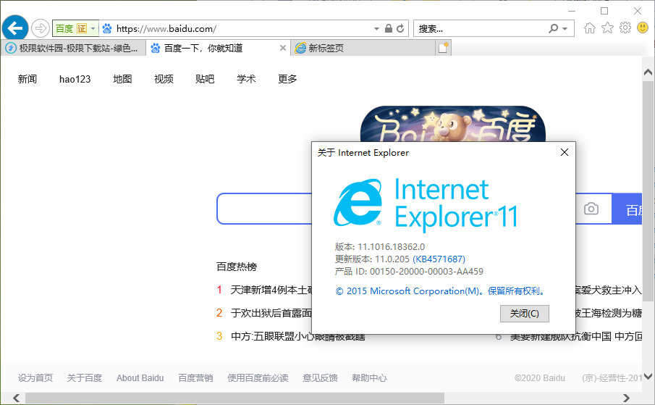Click the horizontal scrollbar left arrow
This screenshot has height=405, width=655.
point(17,398)
